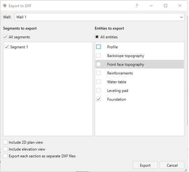Image resolution: width=189 pixels, height=172 pixels.
Task: Click the Export to DXF app icon
Action: [x=5, y=6]
